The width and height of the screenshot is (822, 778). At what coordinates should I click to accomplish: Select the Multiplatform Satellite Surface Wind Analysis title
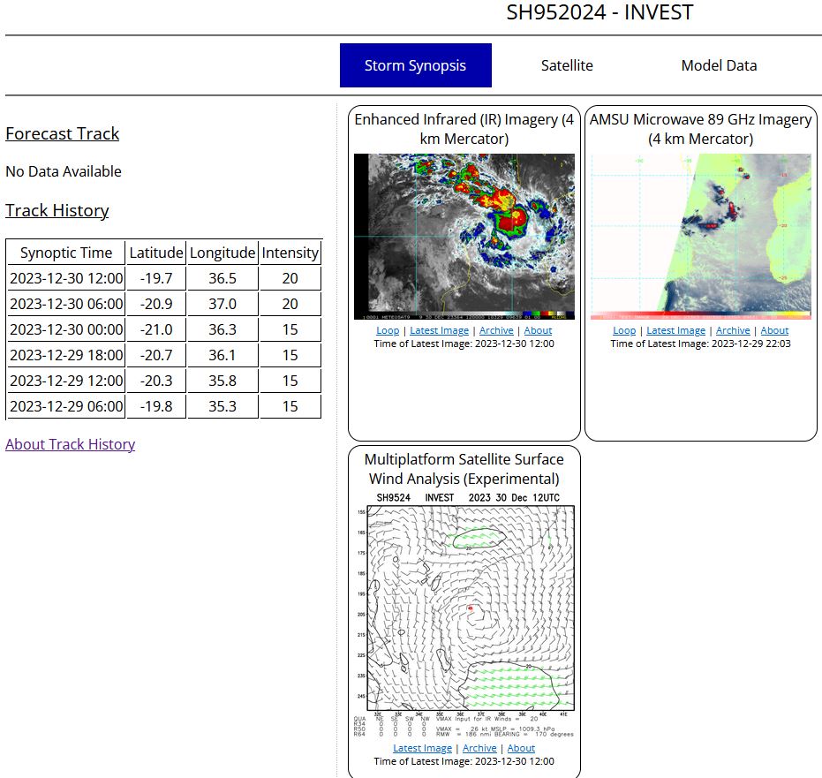464,469
